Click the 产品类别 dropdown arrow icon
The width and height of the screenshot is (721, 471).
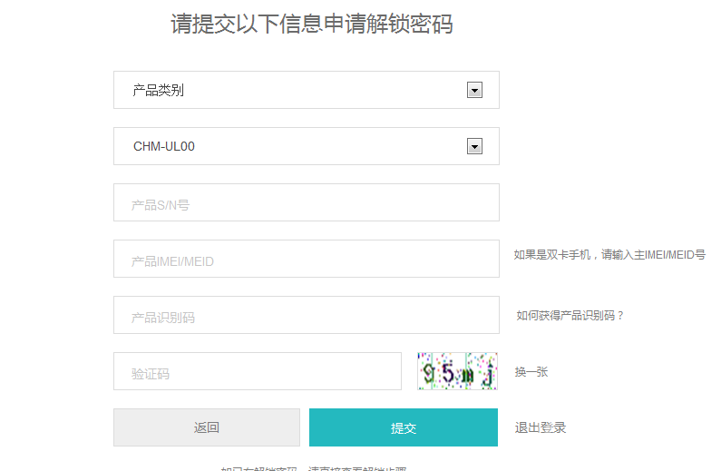coord(473,90)
